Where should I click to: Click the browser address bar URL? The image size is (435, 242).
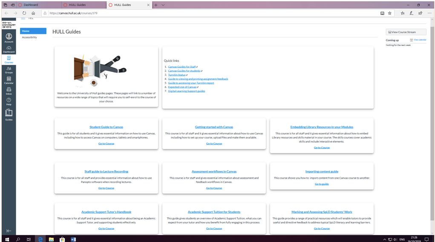point(73,13)
